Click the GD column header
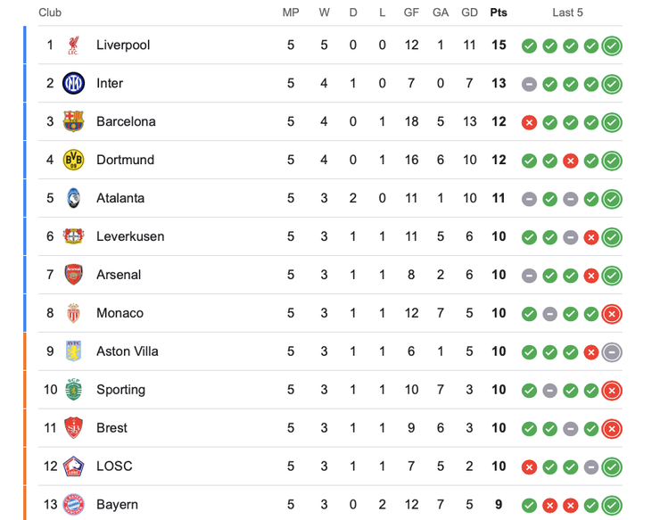The image size is (660, 520). click(x=469, y=12)
